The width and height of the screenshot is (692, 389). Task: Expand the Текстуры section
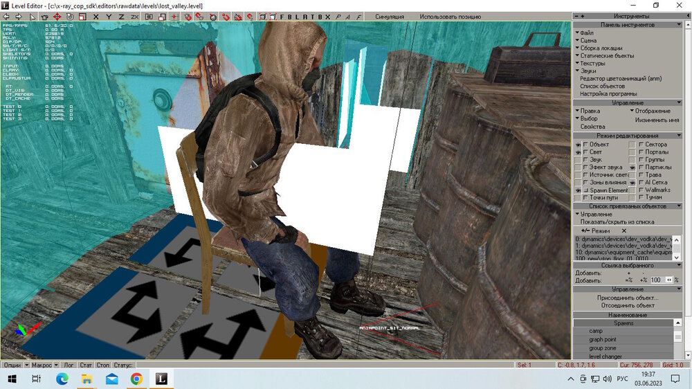pyautogui.click(x=592, y=63)
